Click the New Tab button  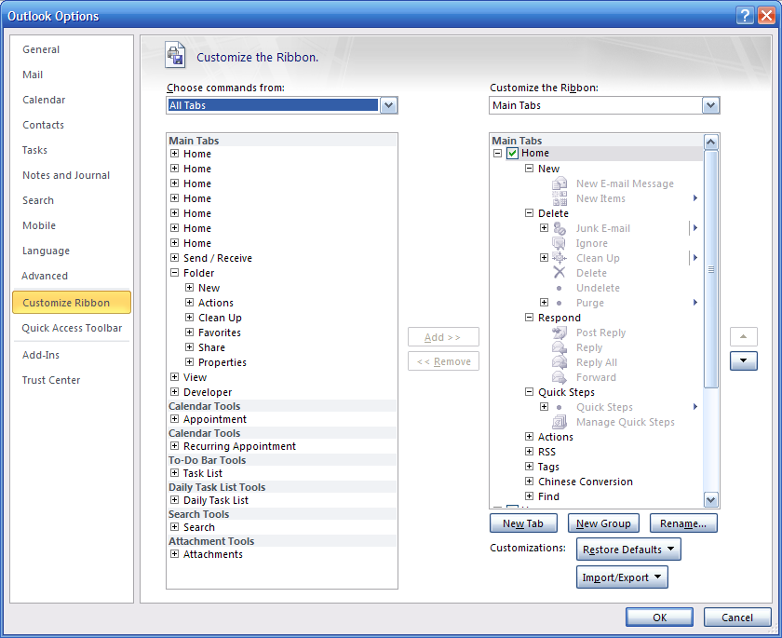523,523
